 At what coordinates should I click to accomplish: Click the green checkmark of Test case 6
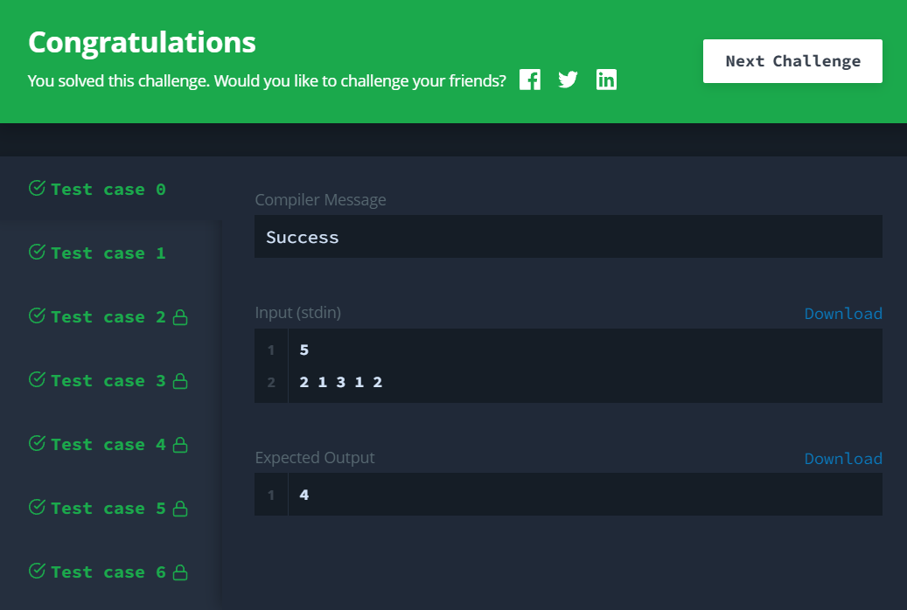37,571
